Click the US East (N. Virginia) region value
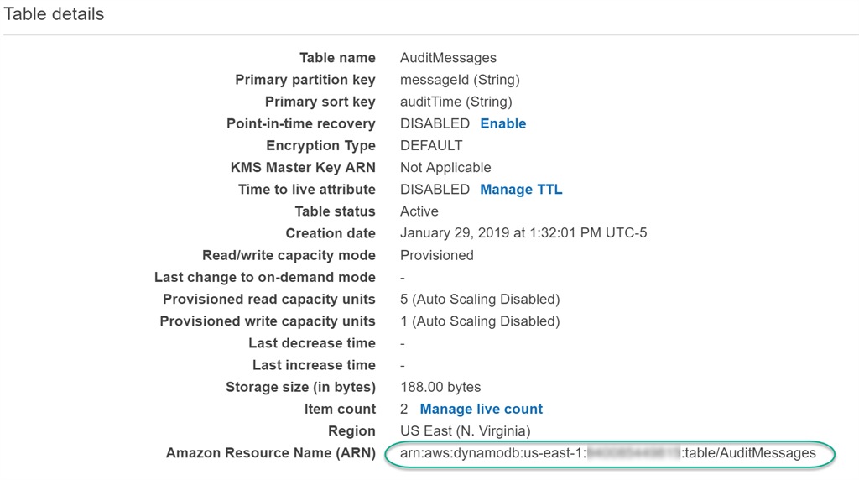Screen dimensions: 859x480 pyautogui.click(x=465, y=431)
